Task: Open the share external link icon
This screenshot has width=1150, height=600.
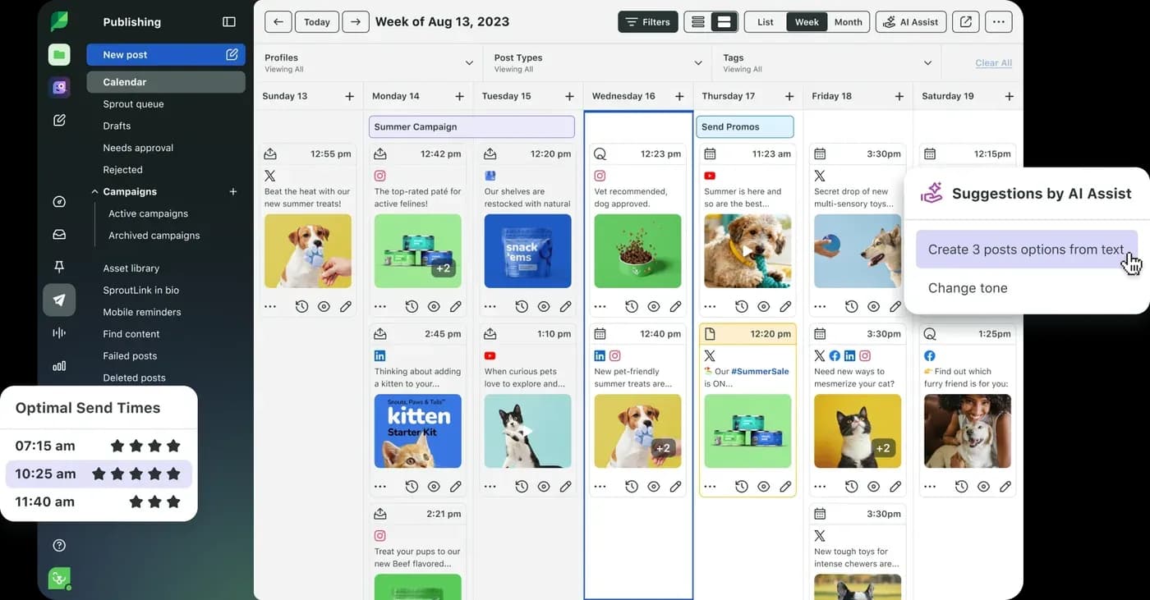Action: [966, 22]
